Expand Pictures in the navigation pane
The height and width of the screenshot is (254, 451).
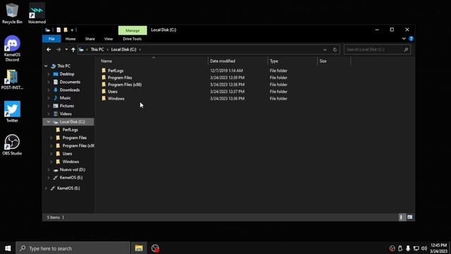(49, 106)
